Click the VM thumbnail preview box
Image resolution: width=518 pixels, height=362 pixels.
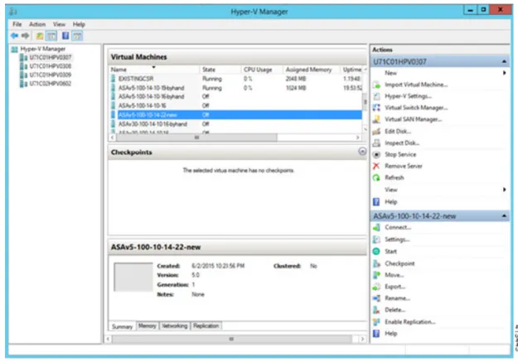133,278
